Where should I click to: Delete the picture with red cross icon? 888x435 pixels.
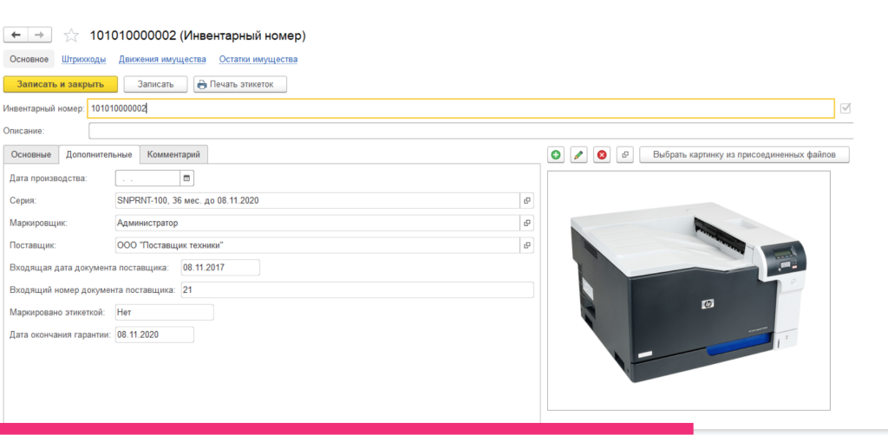click(602, 155)
